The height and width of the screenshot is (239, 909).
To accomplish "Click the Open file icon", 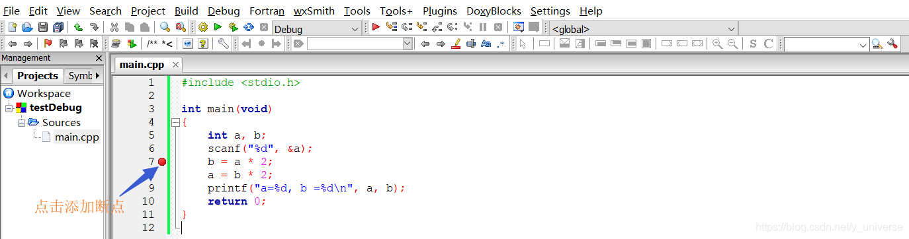I will click(27, 28).
